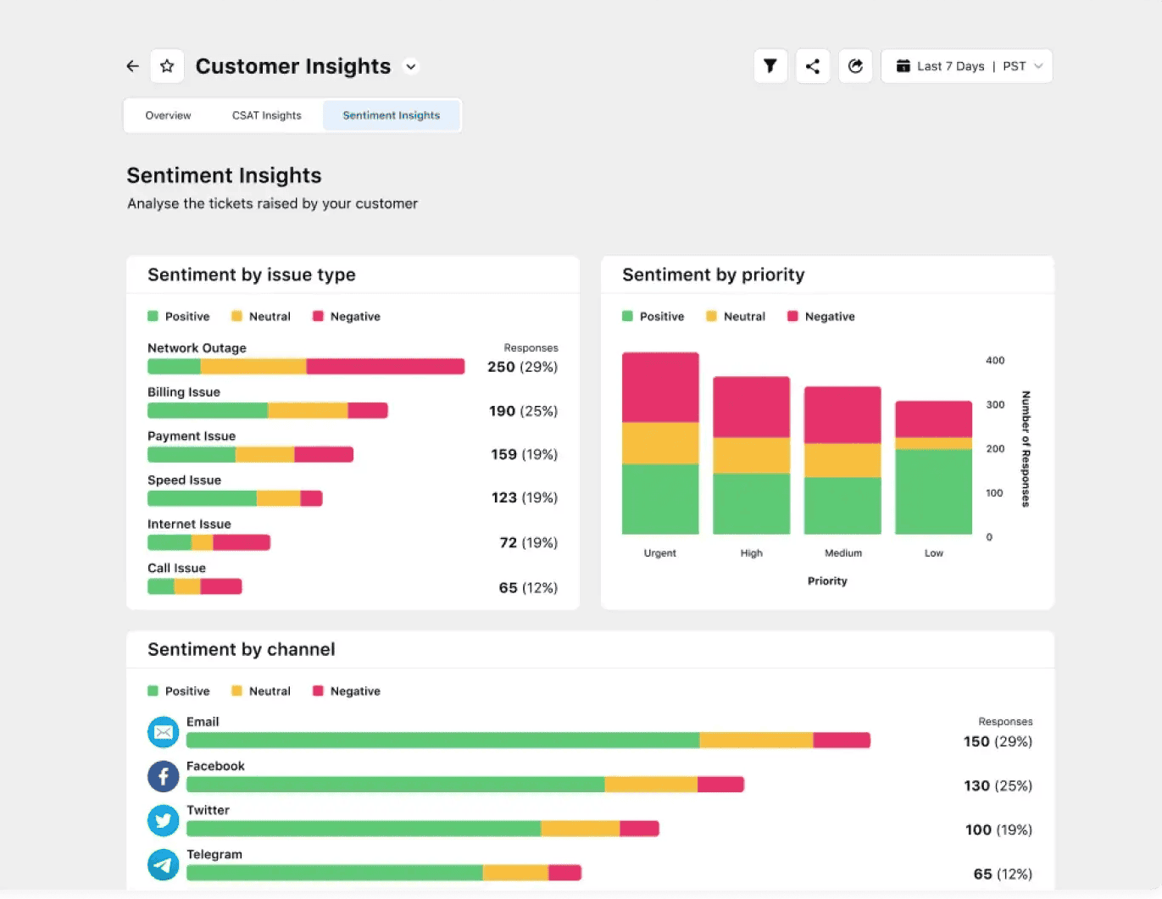
Task: Refresh the dashboard data
Action: tap(855, 66)
